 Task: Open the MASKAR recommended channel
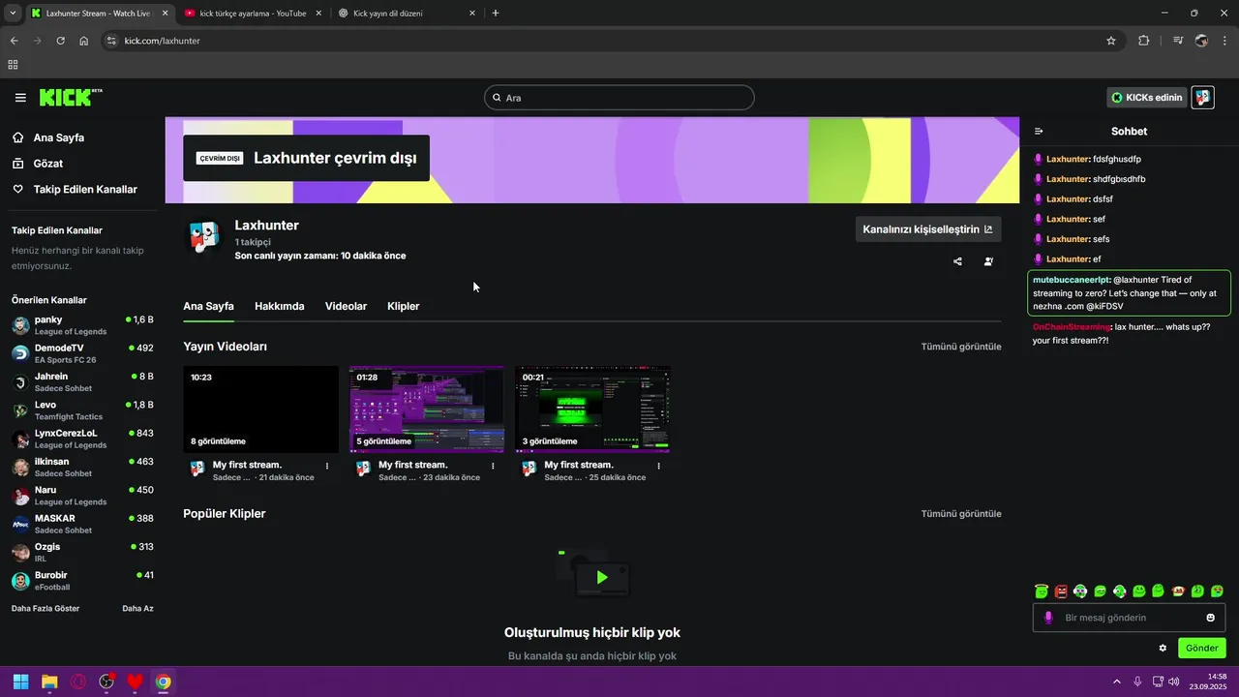[x=82, y=524]
